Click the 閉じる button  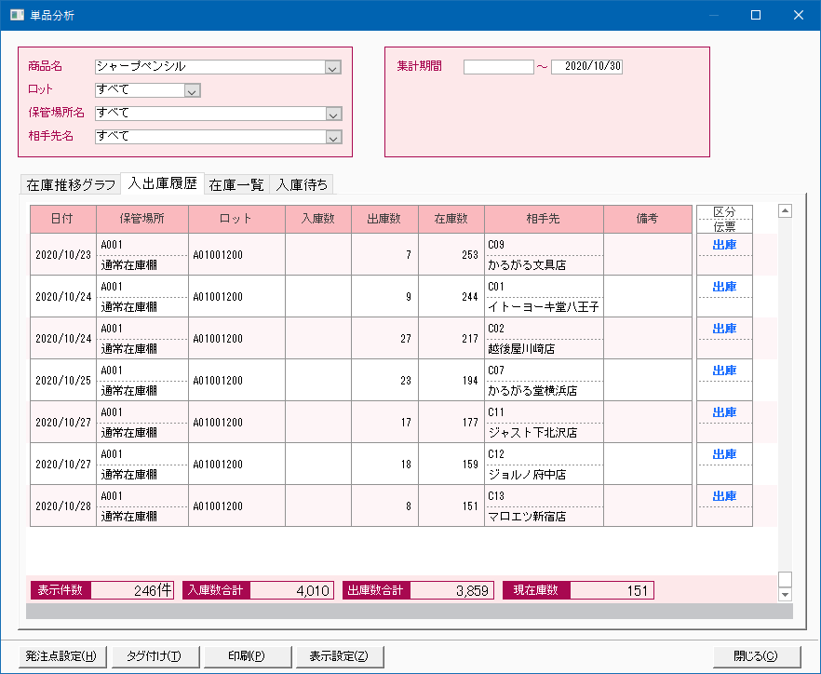(x=756, y=655)
